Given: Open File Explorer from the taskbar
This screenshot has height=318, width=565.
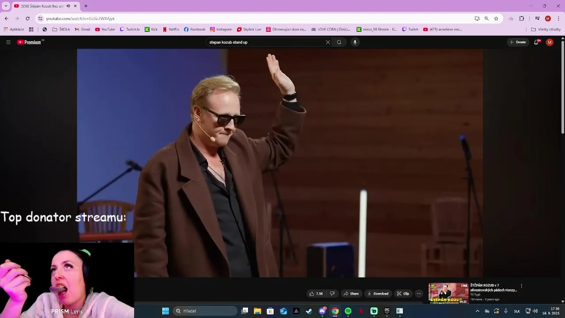Looking at the screenshot, I should click(x=257, y=311).
